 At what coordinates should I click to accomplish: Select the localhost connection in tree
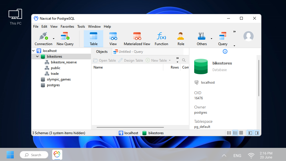[x=50, y=51]
